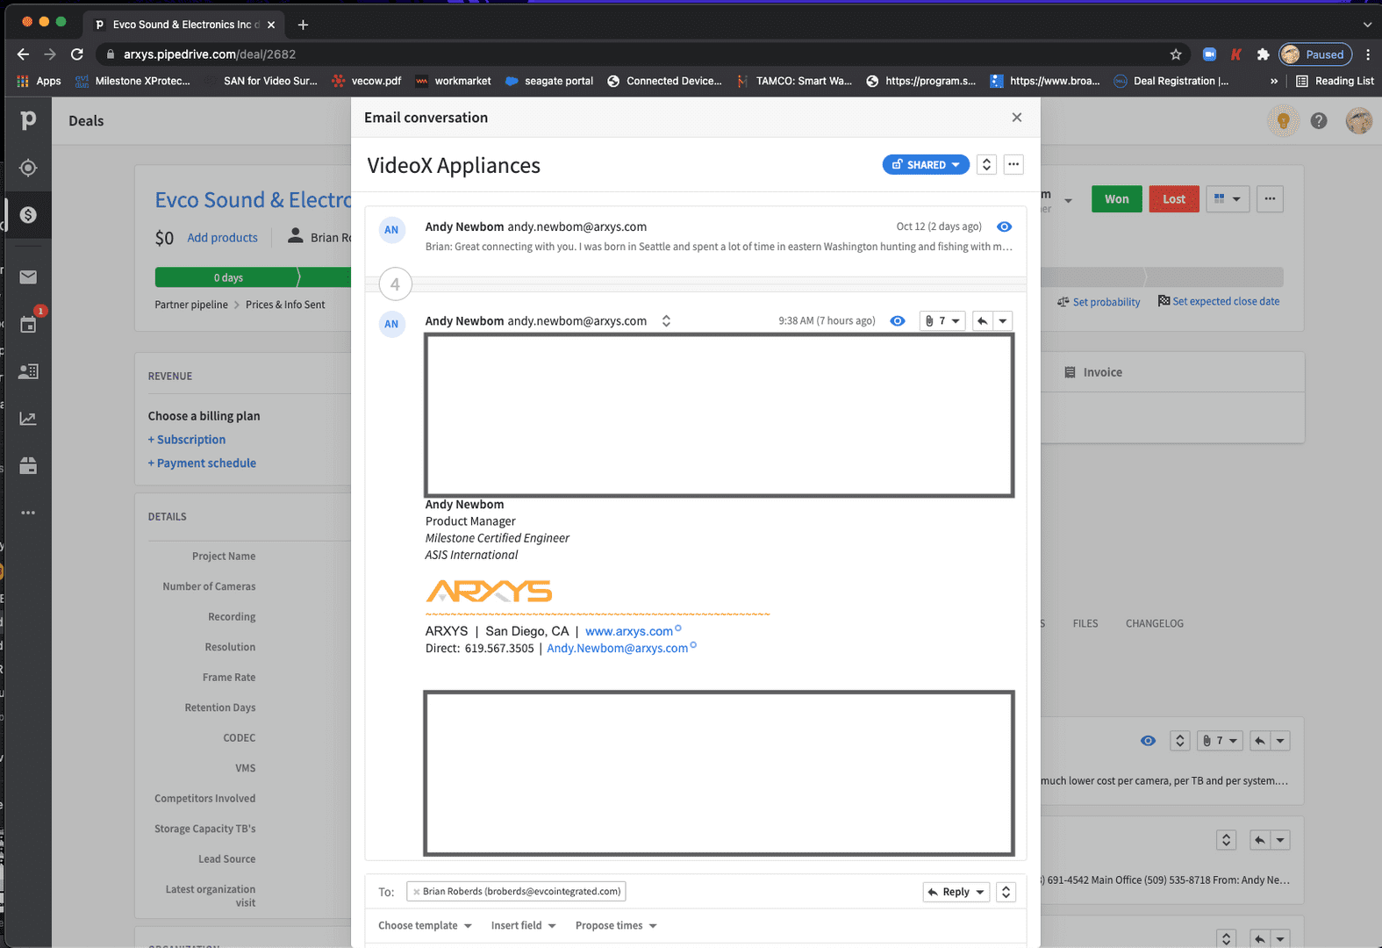This screenshot has width=1382, height=948.
Task: Add a Payment schedule
Action: pyautogui.click(x=202, y=463)
